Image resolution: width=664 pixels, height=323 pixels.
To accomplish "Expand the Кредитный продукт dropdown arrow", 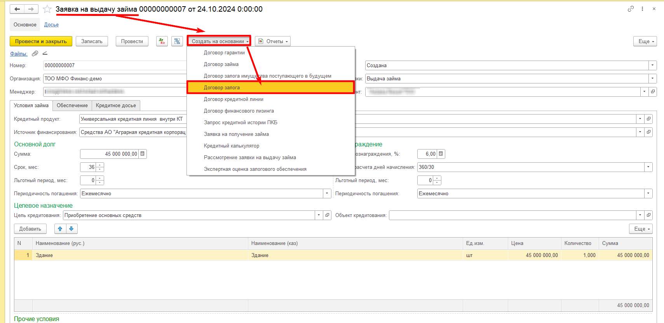I will [x=640, y=119].
